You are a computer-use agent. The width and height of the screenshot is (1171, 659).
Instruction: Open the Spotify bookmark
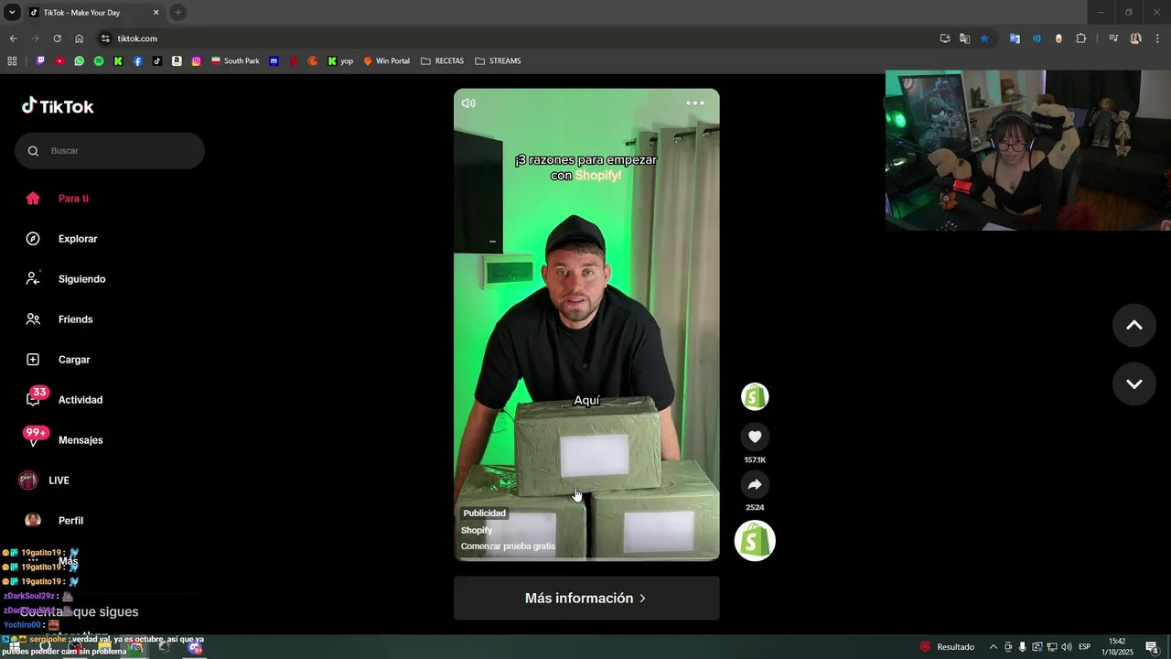(x=99, y=61)
